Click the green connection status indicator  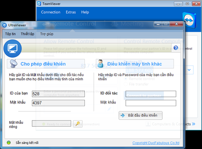pyautogui.click(x=9, y=143)
